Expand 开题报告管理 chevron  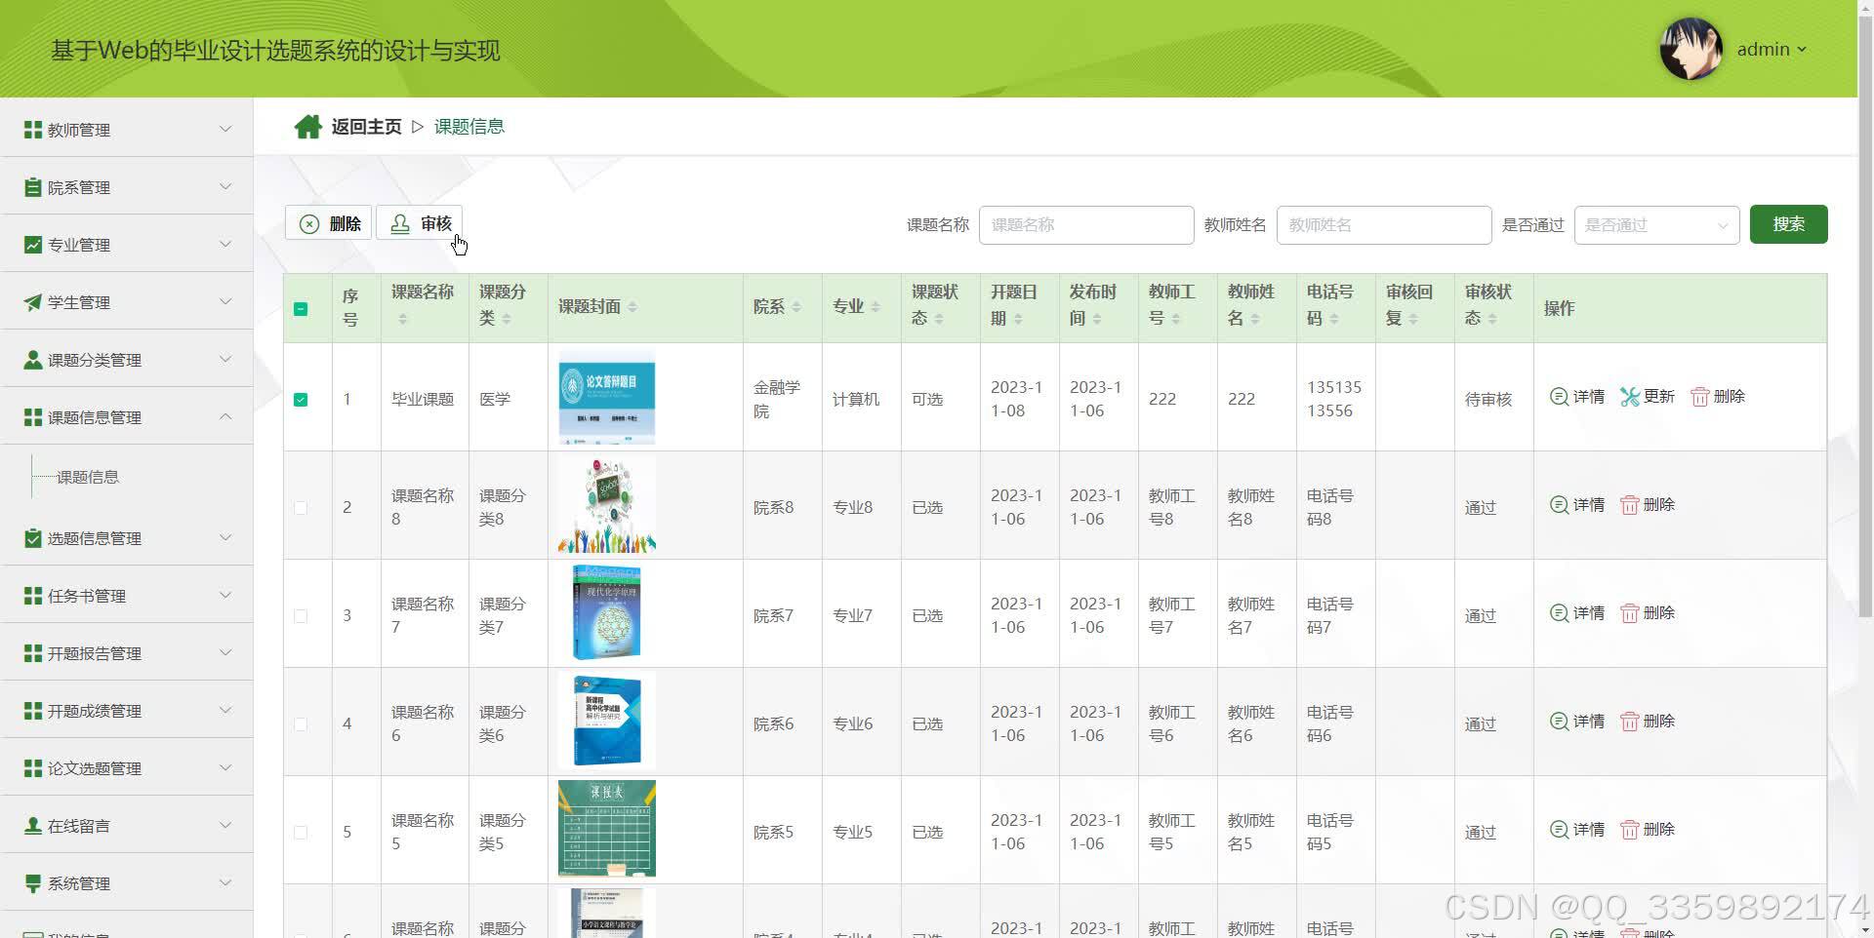225,653
